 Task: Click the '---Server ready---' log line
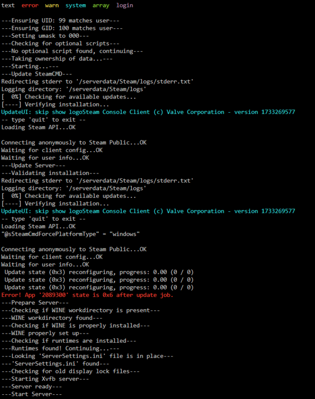(x=31, y=387)
